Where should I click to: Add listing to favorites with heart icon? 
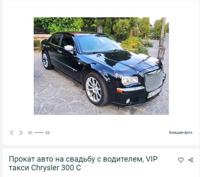[181, 160]
